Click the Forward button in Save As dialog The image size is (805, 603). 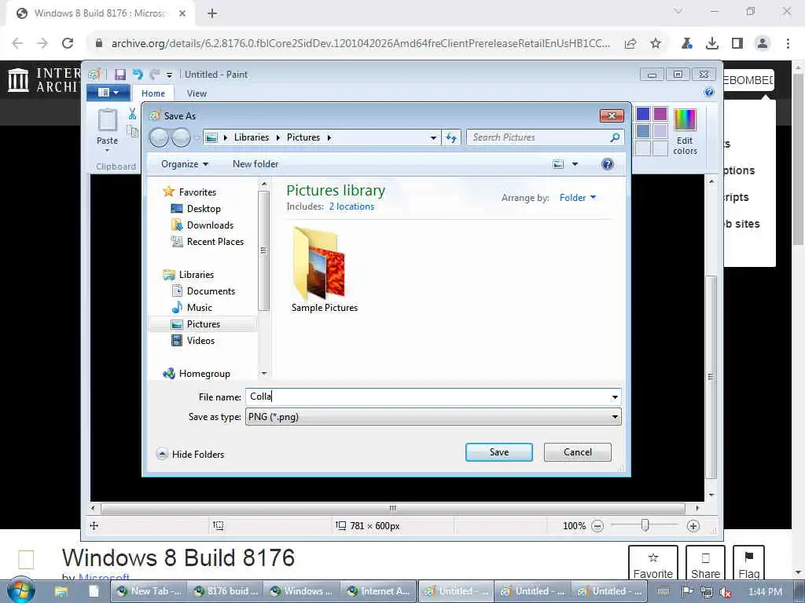tap(181, 137)
